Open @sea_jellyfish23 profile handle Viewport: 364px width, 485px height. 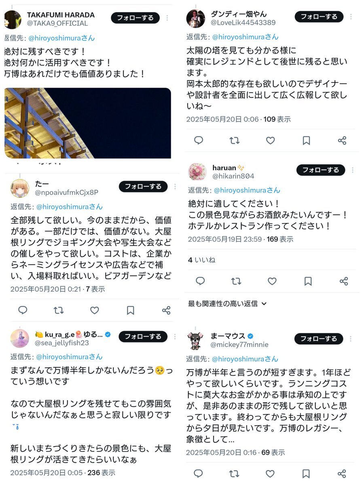point(62,343)
